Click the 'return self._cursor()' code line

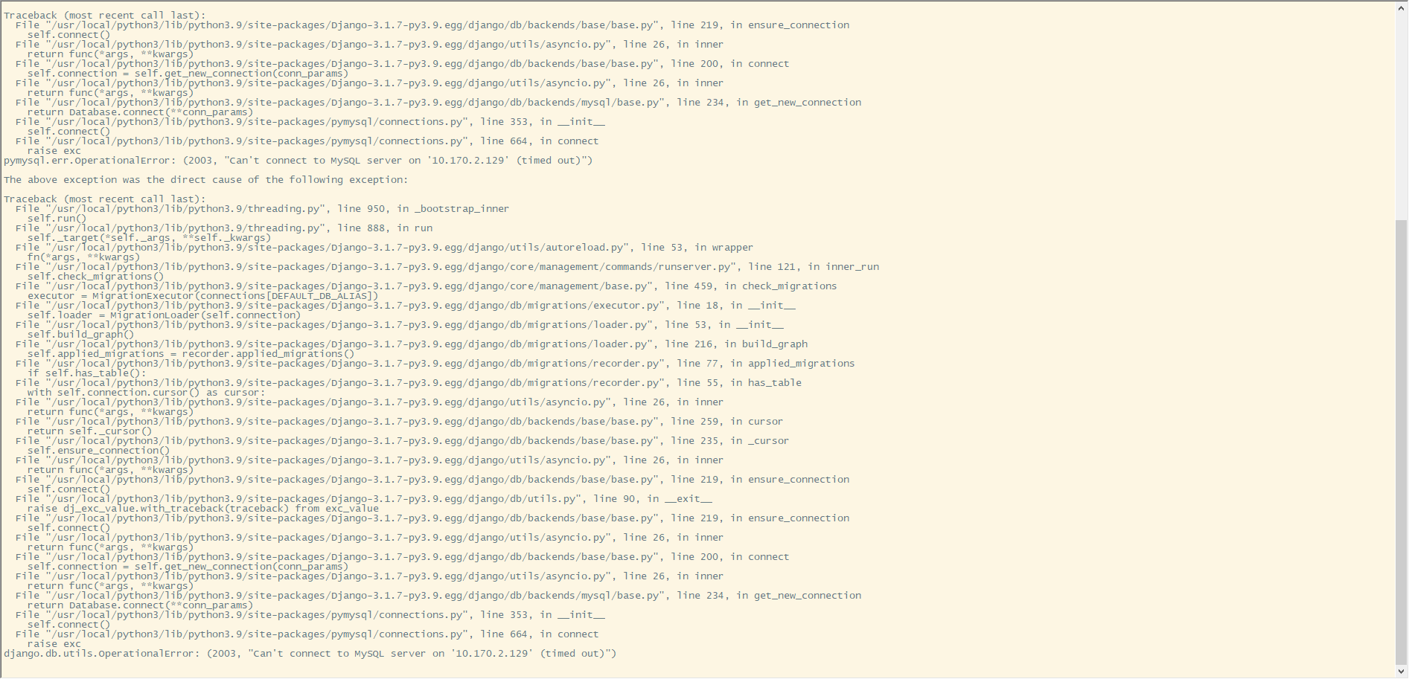[x=90, y=431]
